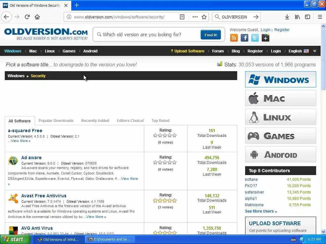Click the Mac platform banner in sidebar
The image size is (326, 244).
[280, 98]
